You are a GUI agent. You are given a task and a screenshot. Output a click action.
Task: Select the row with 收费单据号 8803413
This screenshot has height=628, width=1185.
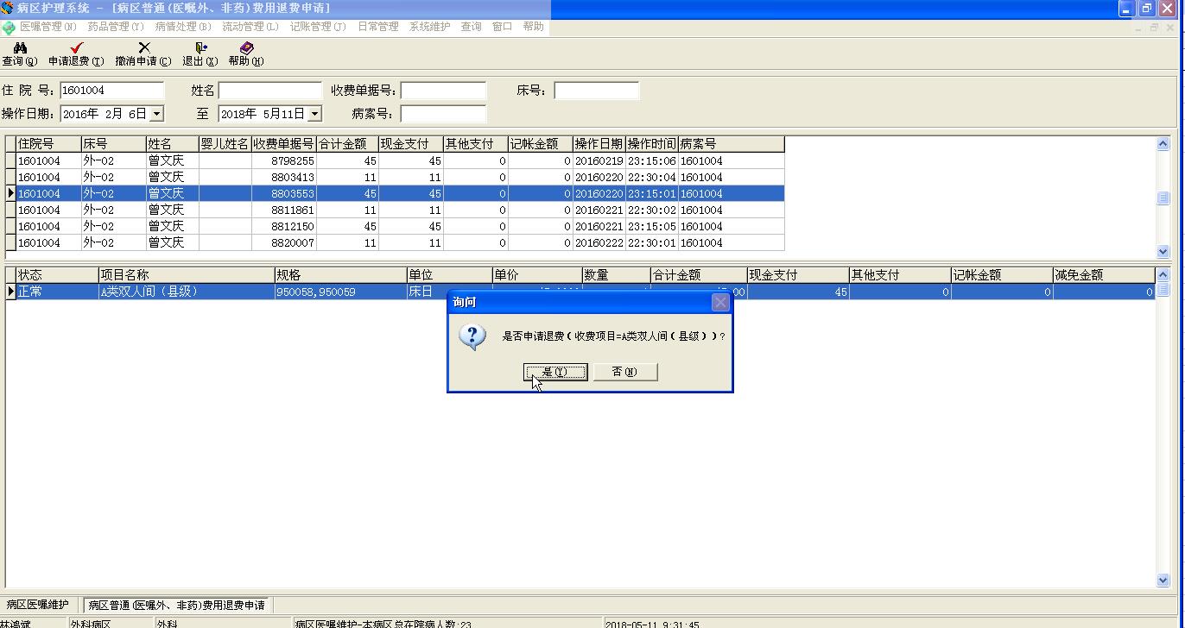(396, 178)
